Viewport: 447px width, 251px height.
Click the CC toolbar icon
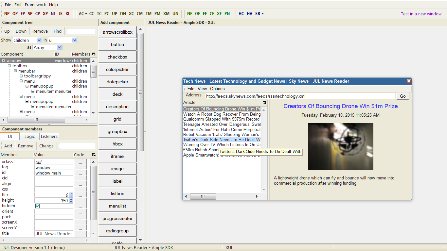point(92,14)
